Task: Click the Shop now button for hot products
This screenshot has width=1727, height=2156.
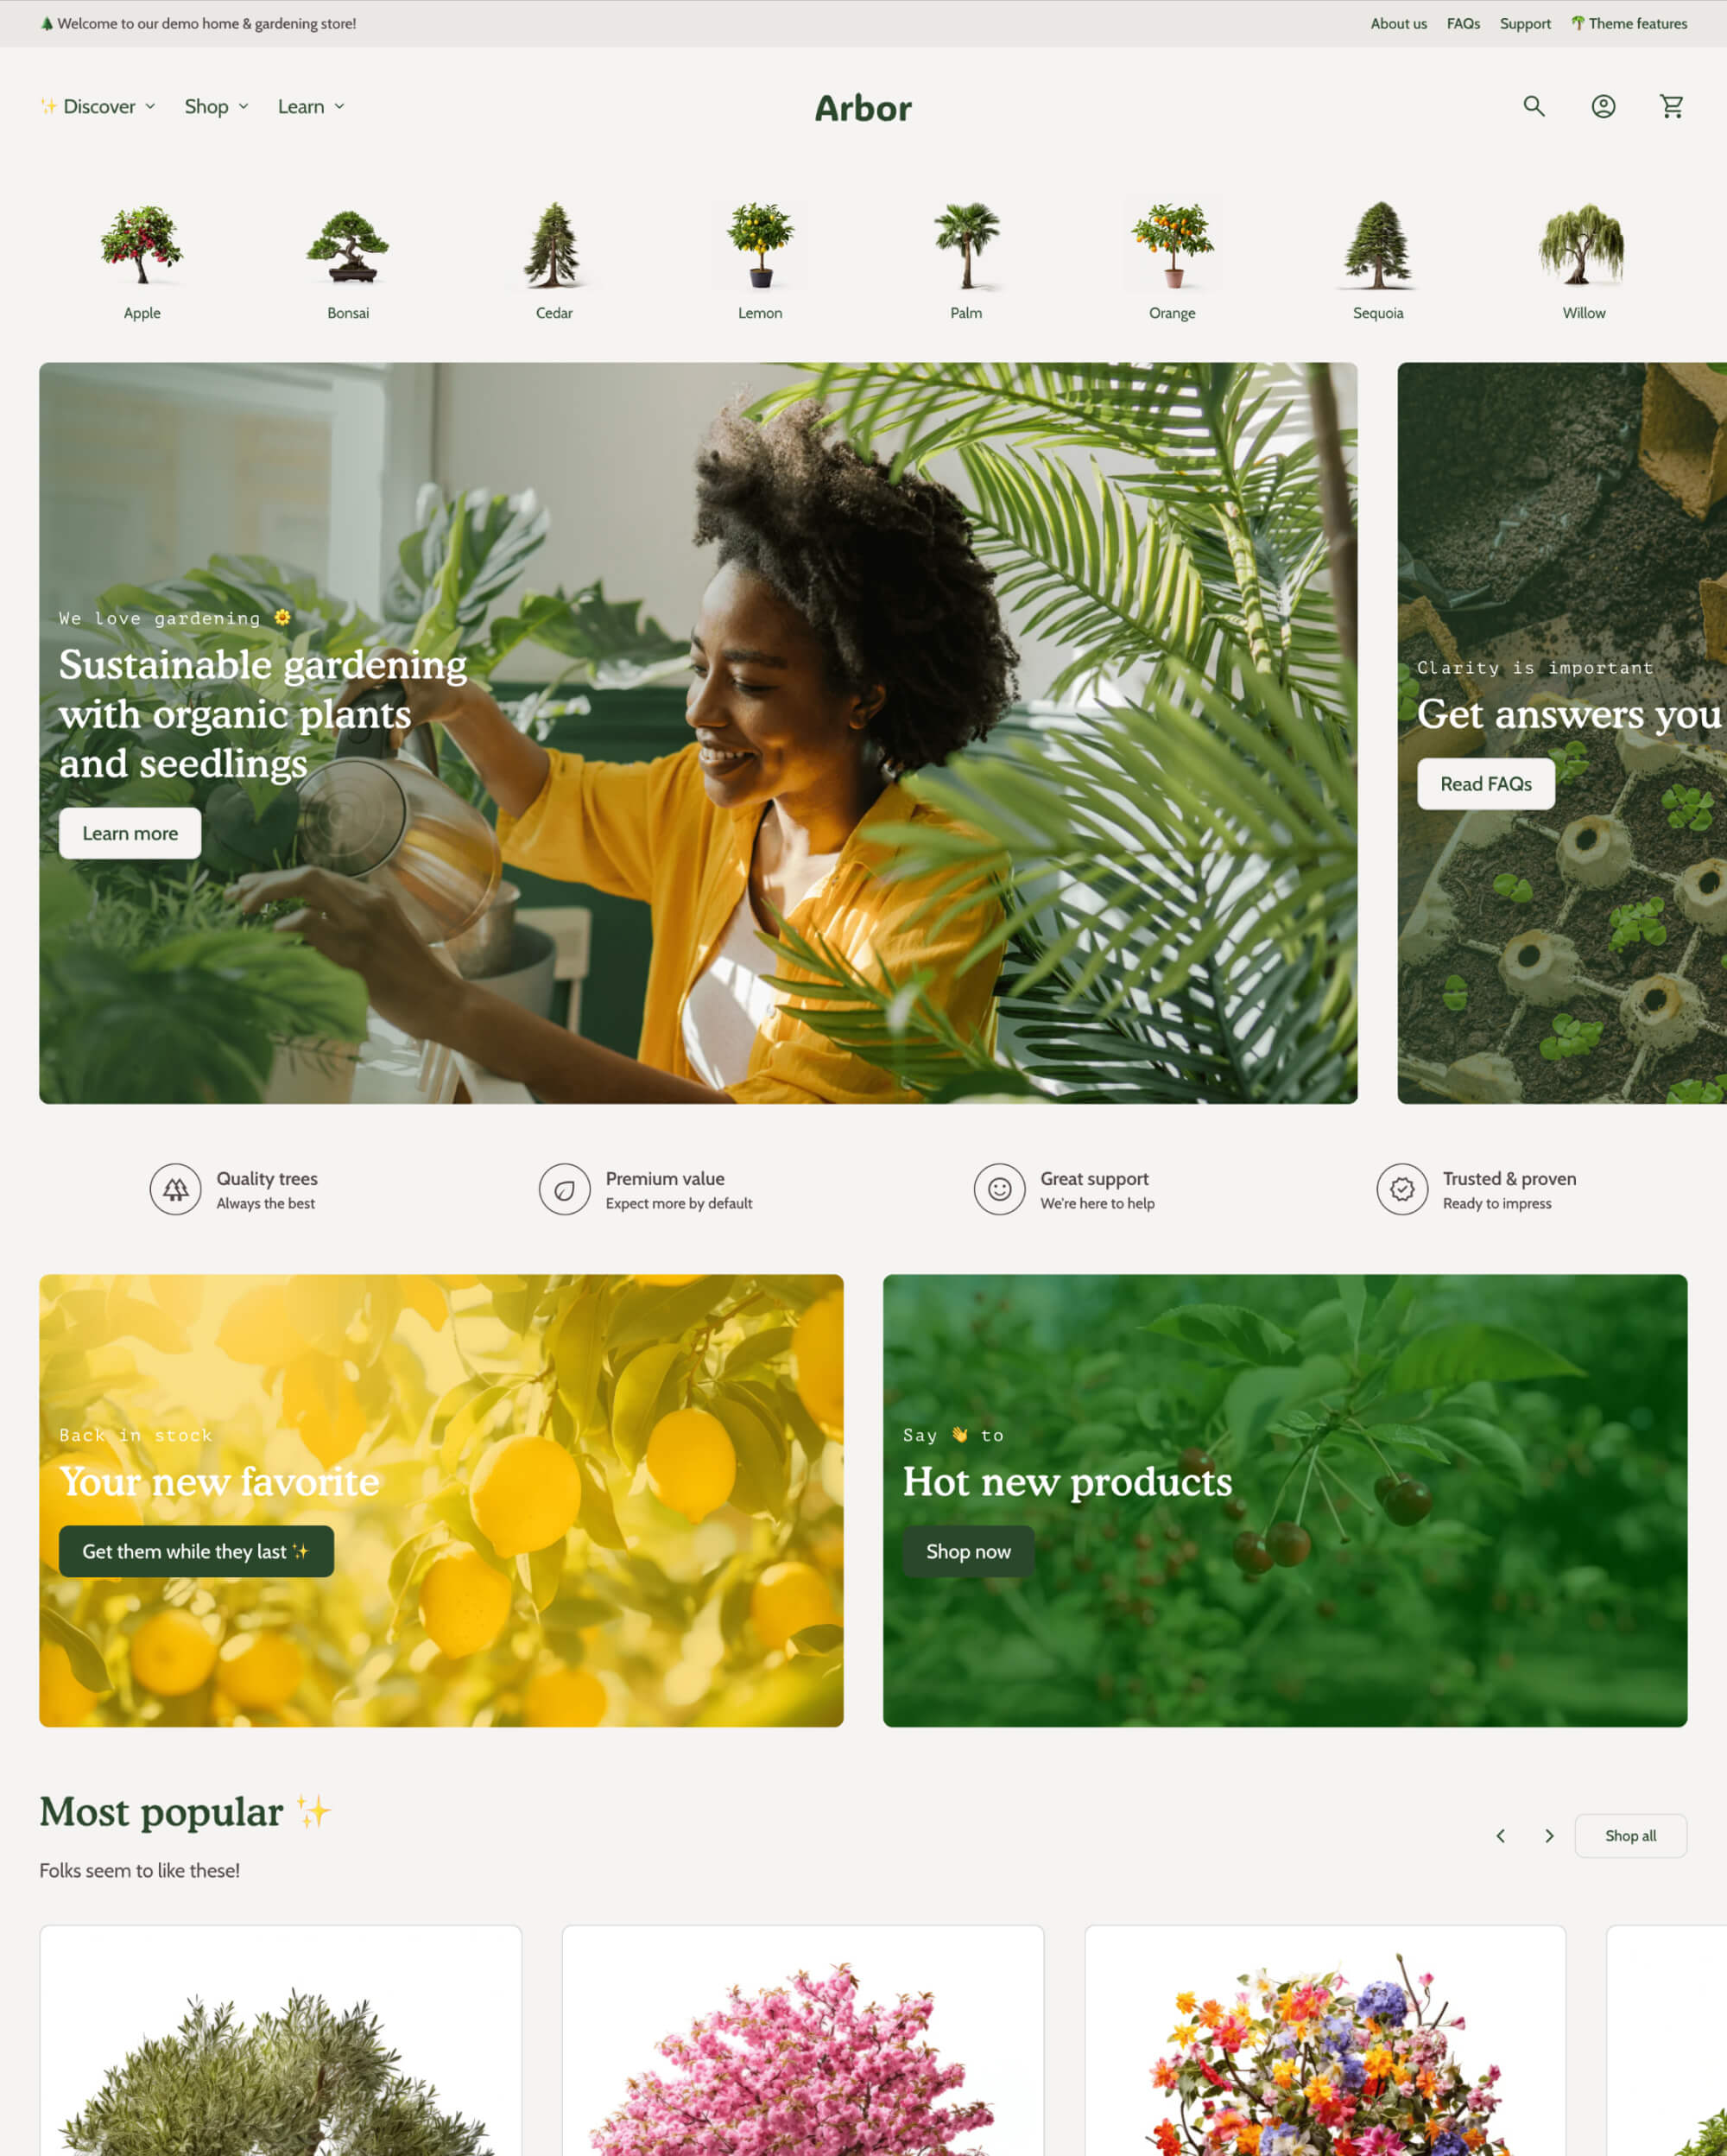Action: (965, 1551)
